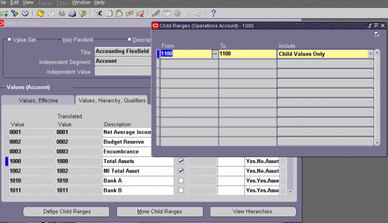
Task: Click the Print icon in toolbar
Action: [72, 13]
